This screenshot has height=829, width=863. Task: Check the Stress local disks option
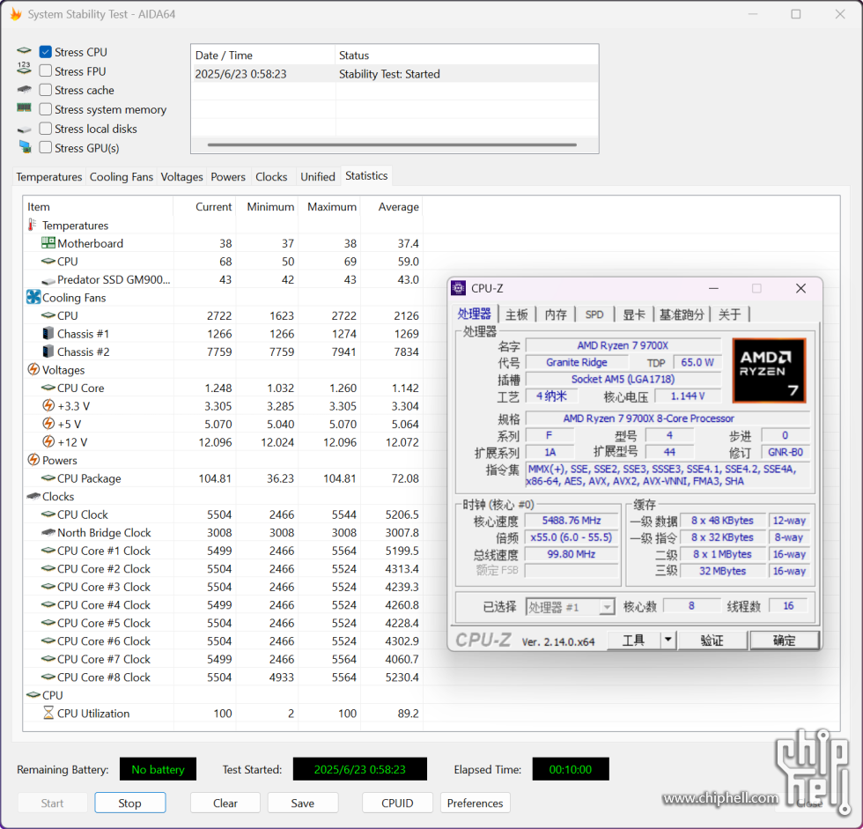pyautogui.click(x=46, y=129)
